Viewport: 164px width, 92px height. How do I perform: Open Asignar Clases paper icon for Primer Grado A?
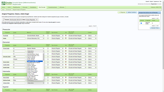click(48, 48)
